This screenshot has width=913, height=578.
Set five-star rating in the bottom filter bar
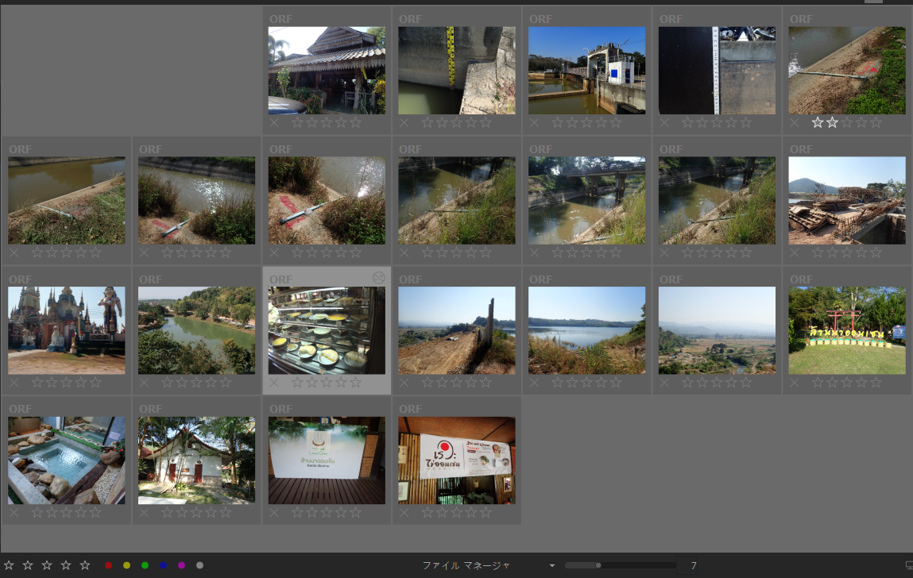pyautogui.click(x=85, y=565)
